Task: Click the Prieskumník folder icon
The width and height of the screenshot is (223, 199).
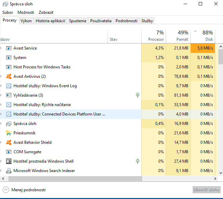Action: tap(9, 133)
